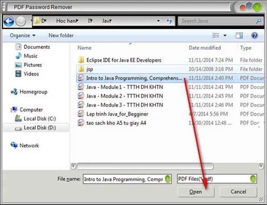The image size is (267, 205).
Task: Click the New folder toolbar item
Action: coord(61,35)
